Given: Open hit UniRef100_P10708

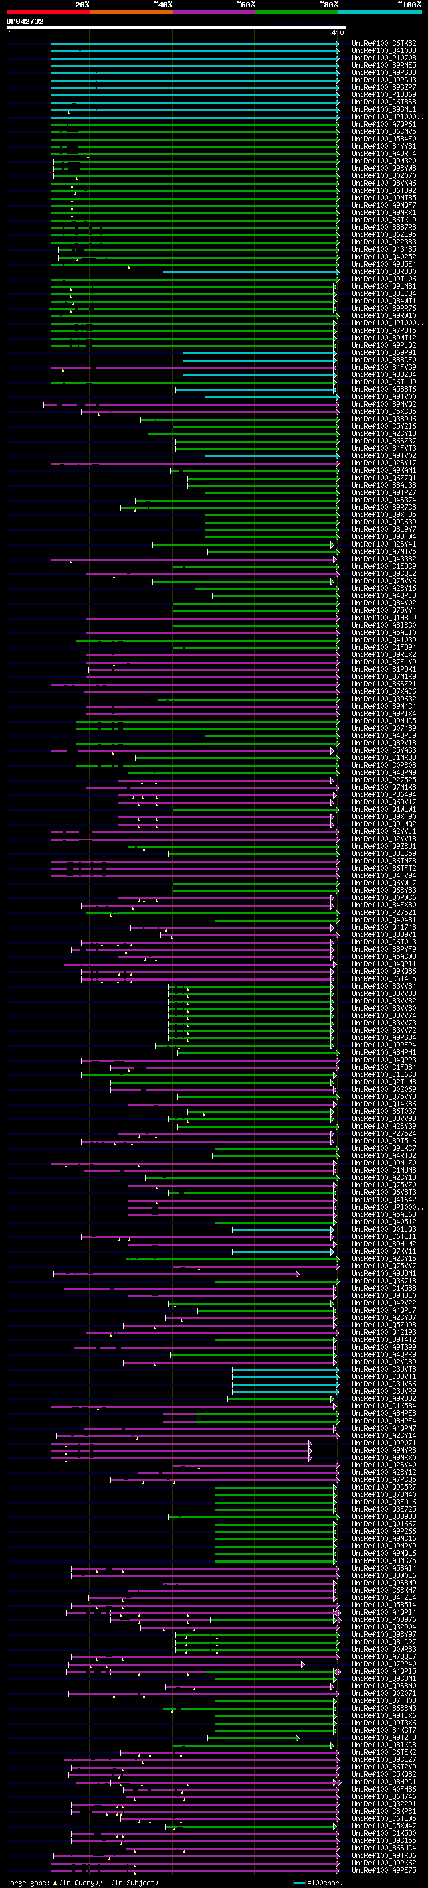Looking at the screenshot, I should (383, 58).
